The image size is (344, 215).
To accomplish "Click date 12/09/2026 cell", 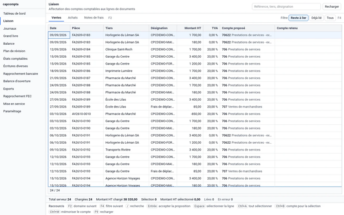I will click(x=59, y=49).
